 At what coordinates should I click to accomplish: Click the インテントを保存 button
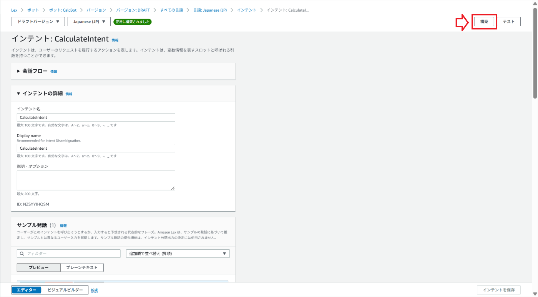point(499,290)
